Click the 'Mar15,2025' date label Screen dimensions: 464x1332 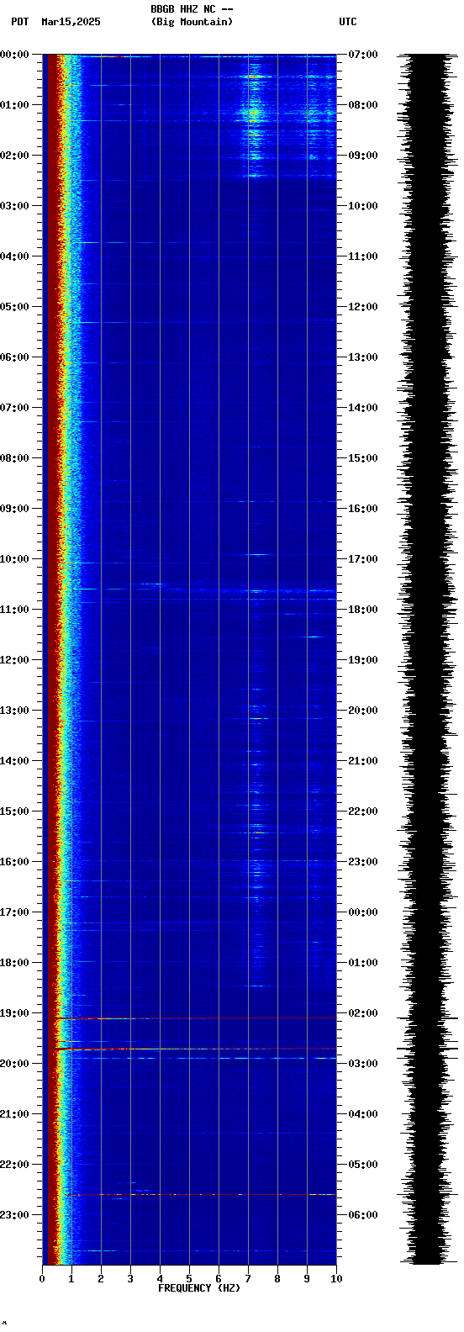pyautogui.click(x=71, y=22)
